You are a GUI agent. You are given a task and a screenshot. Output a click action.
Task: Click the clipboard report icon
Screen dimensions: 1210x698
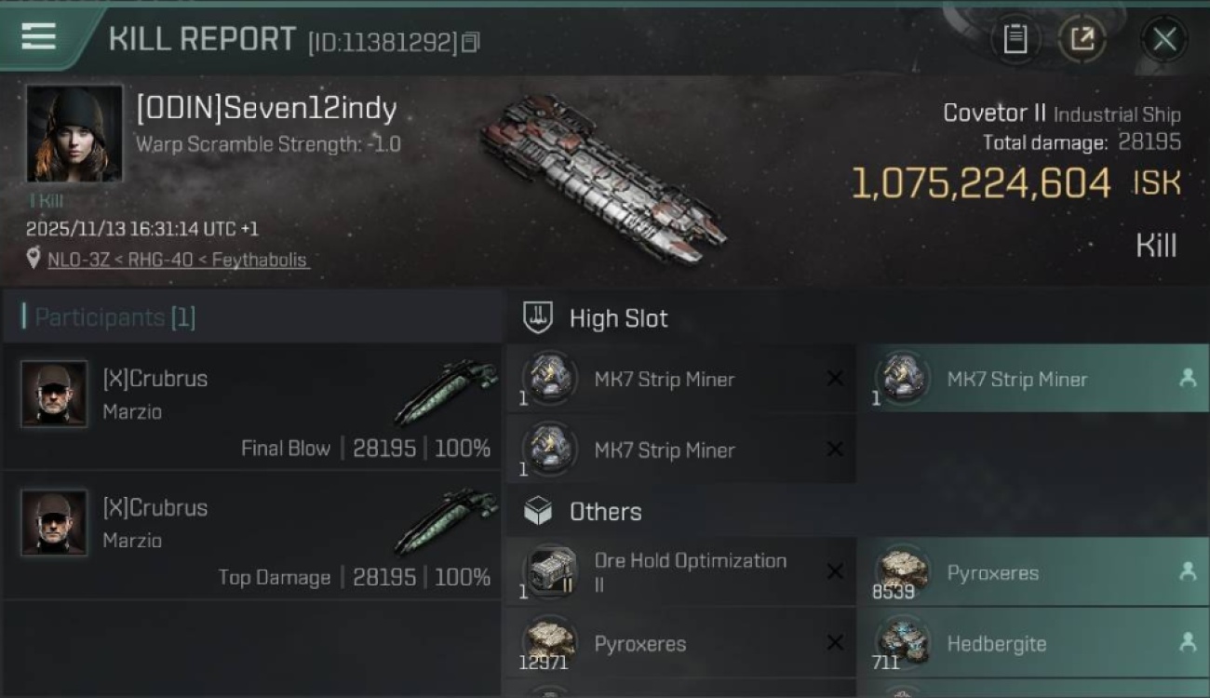1015,39
